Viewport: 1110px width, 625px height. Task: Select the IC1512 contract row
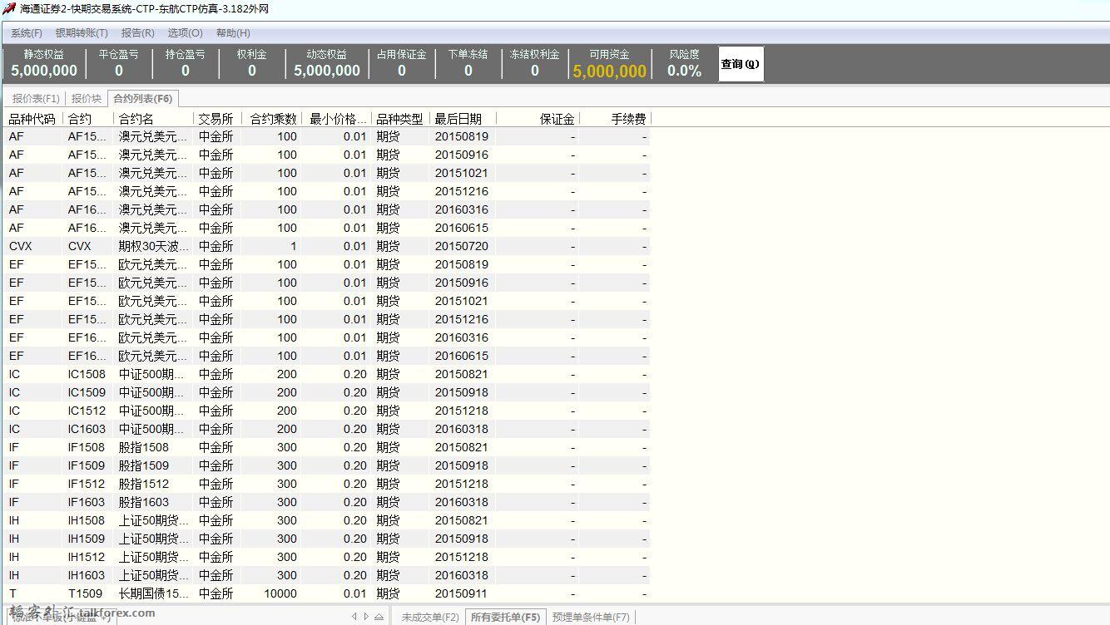(x=326, y=411)
